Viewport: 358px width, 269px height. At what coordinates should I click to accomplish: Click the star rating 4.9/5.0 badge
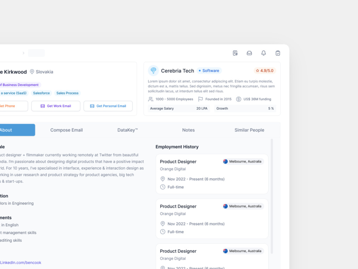[x=265, y=71]
